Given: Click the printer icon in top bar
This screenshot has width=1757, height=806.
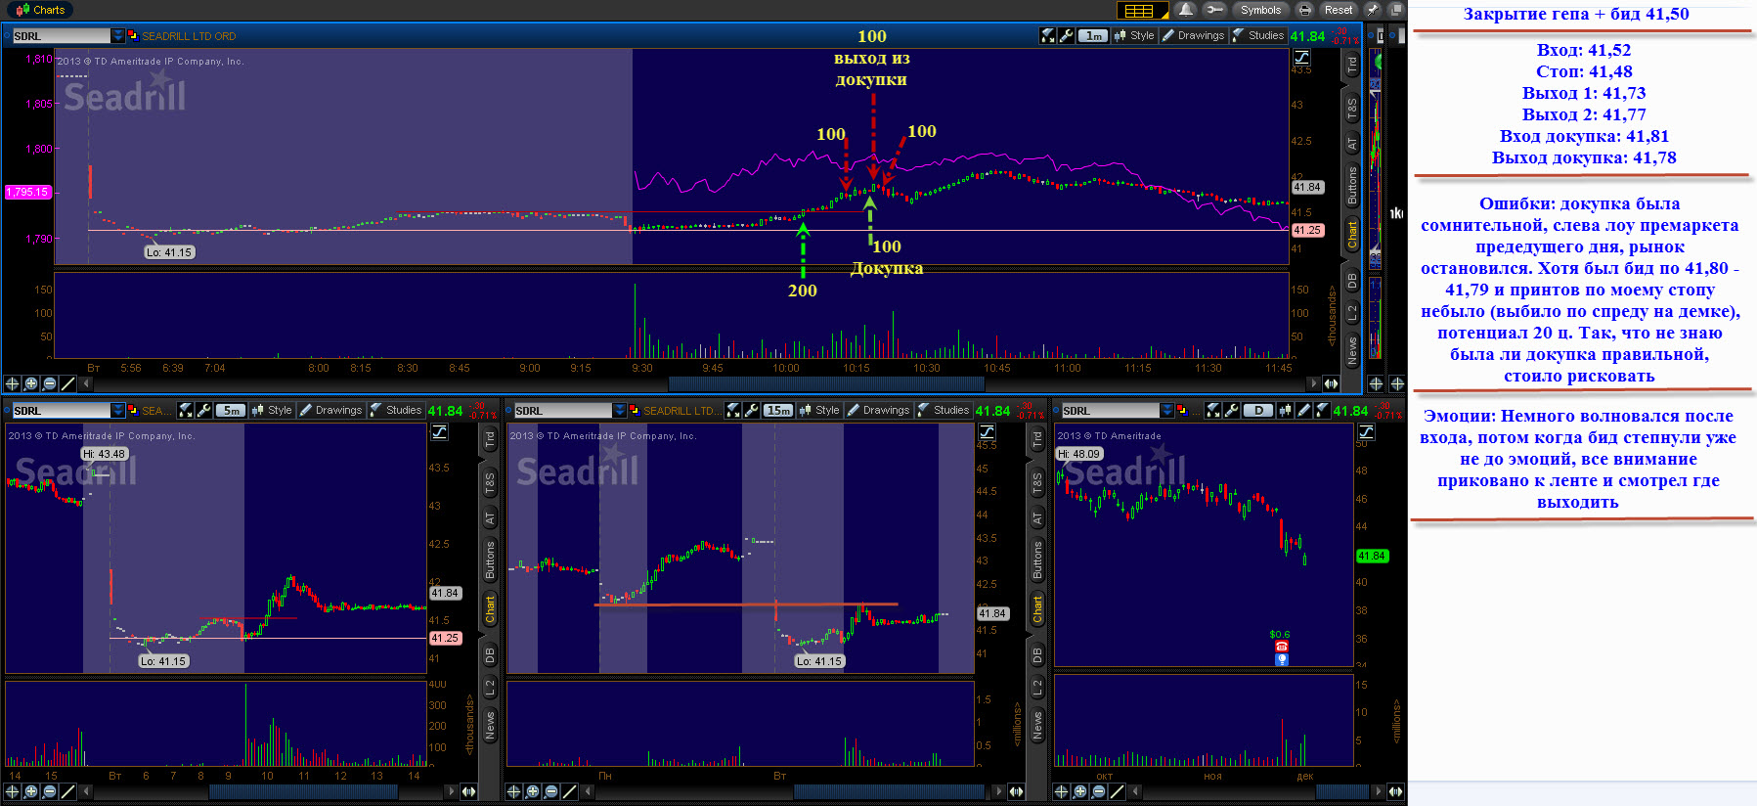Looking at the screenshot, I should [1304, 10].
